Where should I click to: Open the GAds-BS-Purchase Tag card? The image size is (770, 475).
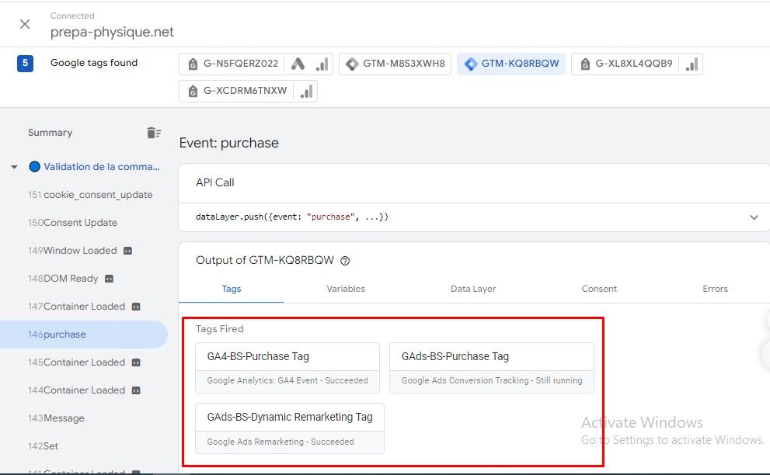(x=492, y=368)
